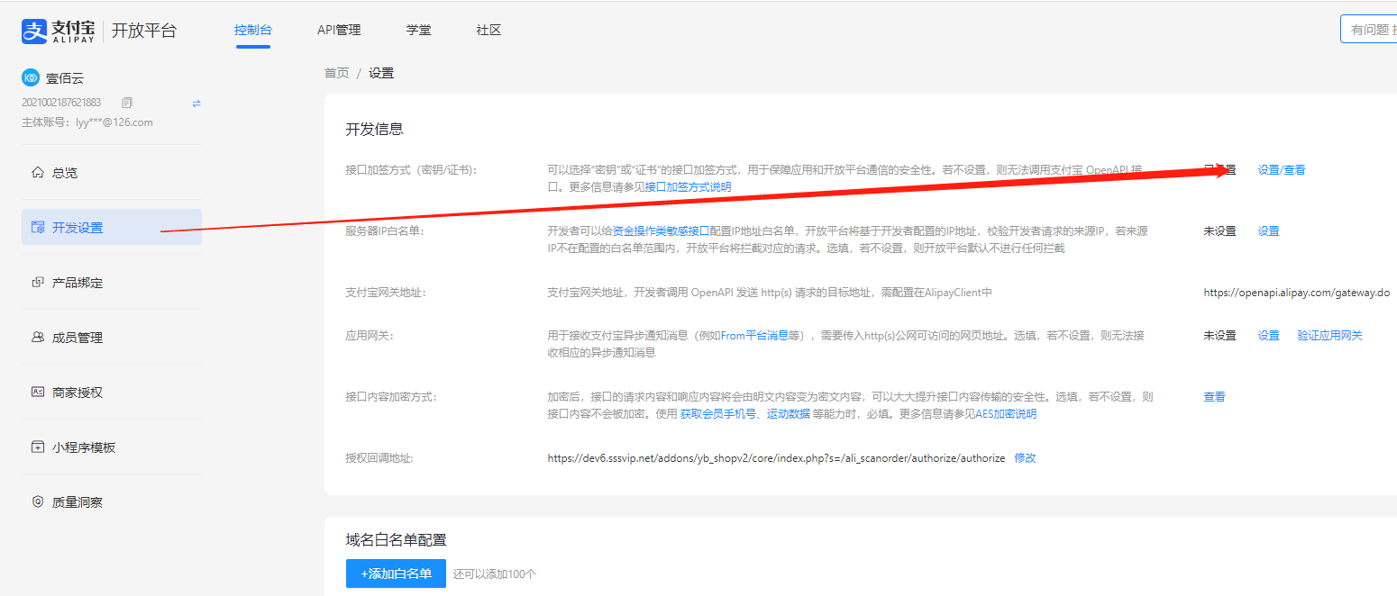This screenshot has width=1397, height=596.
Task: Click the 验证应用网关 link
Action: pyautogui.click(x=1330, y=335)
